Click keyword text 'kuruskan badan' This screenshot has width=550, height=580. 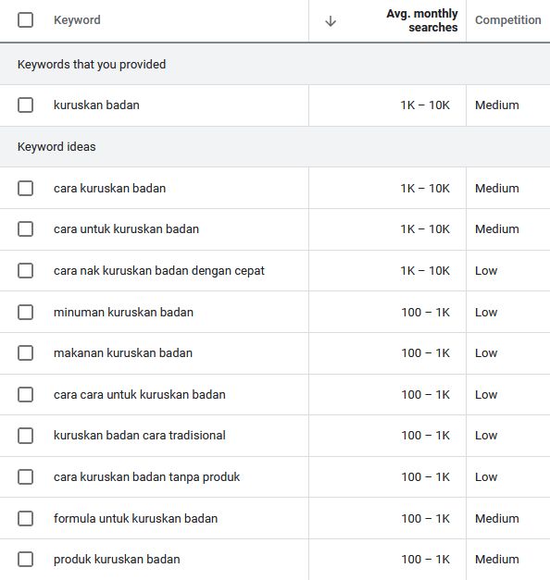point(96,105)
